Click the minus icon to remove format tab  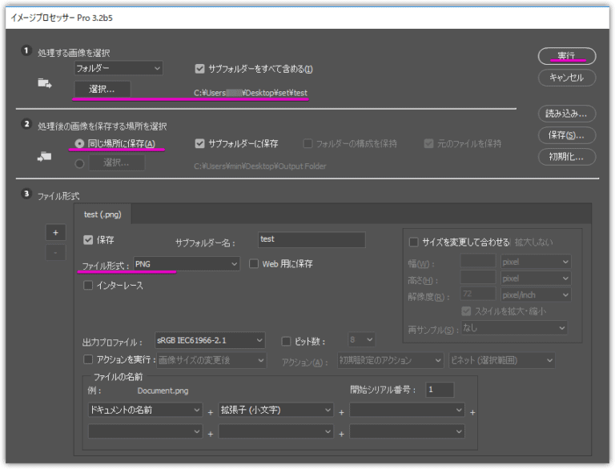(x=55, y=252)
